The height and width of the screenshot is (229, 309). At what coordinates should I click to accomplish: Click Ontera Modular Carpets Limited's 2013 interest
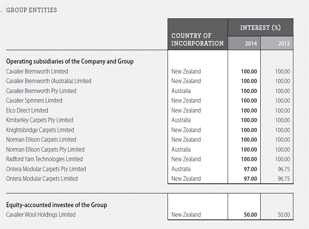point(283,179)
